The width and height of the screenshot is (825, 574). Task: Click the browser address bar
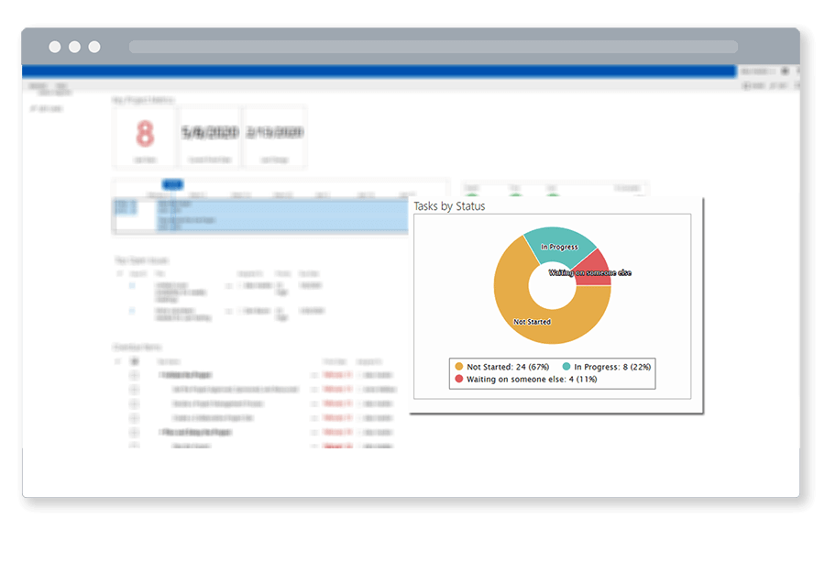point(433,47)
